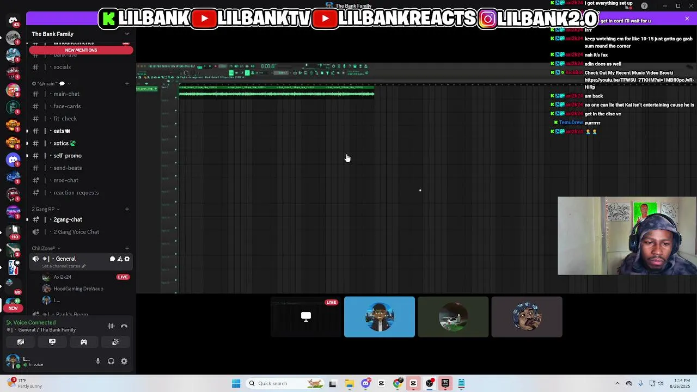Toggle deafen headphones in user panel
The height and width of the screenshot is (392, 697).
point(111,362)
